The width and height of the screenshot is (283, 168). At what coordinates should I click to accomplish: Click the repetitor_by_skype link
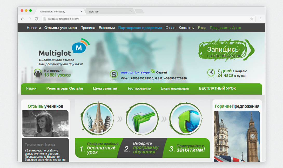click(x=135, y=72)
